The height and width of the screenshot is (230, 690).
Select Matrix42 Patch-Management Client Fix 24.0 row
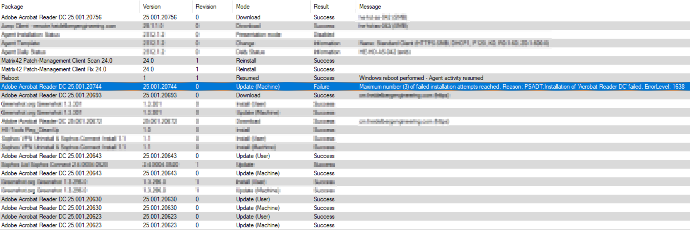point(54,69)
